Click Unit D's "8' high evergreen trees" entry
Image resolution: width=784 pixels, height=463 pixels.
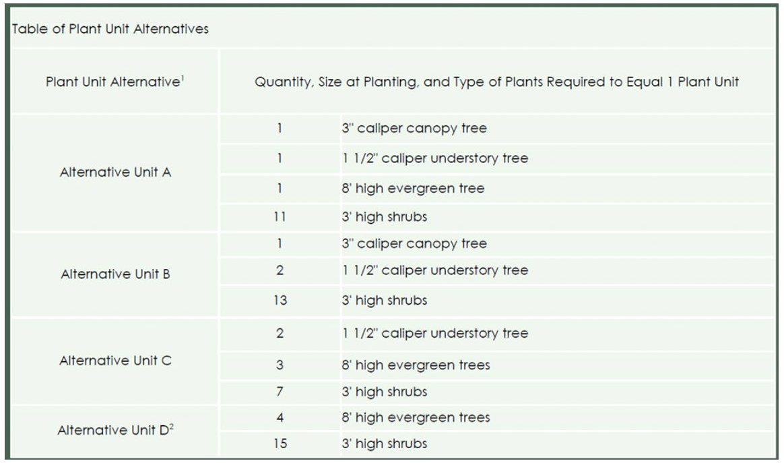point(416,418)
